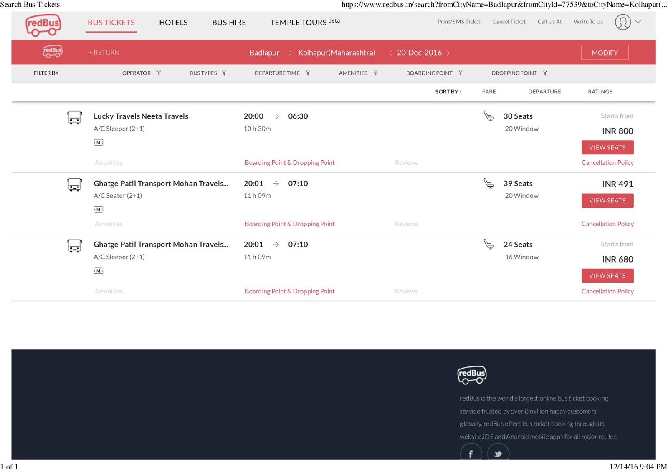The image size is (668, 472).
Task: Click the M-ticket icon on the INR 680 bus
Action: coord(99,271)
